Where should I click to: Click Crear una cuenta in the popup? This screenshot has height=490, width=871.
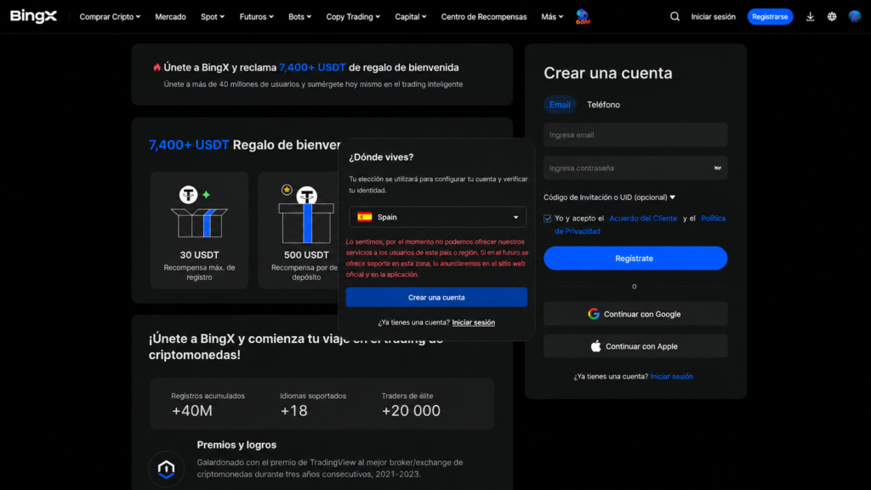click(x=436, y=297)
